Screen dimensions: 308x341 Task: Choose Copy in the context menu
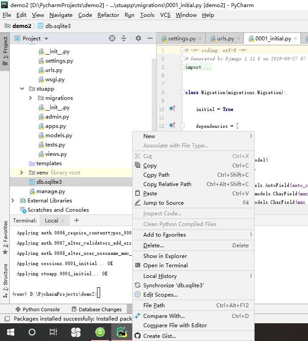[x=193, y=166]
